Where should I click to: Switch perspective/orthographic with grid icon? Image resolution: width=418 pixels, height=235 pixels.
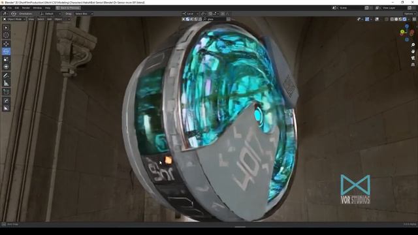pos(413,65)
